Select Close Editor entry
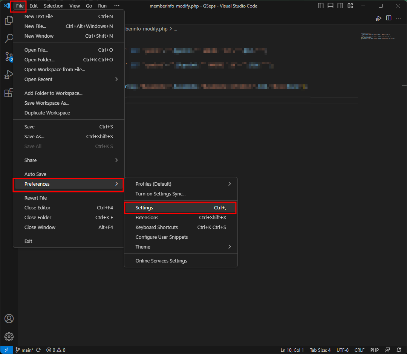The width and height of the screenshot is (407, 354). [x=69, y=208]
